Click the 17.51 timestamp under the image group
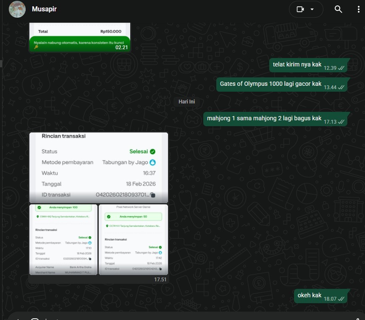 click(x=160, y=280)
